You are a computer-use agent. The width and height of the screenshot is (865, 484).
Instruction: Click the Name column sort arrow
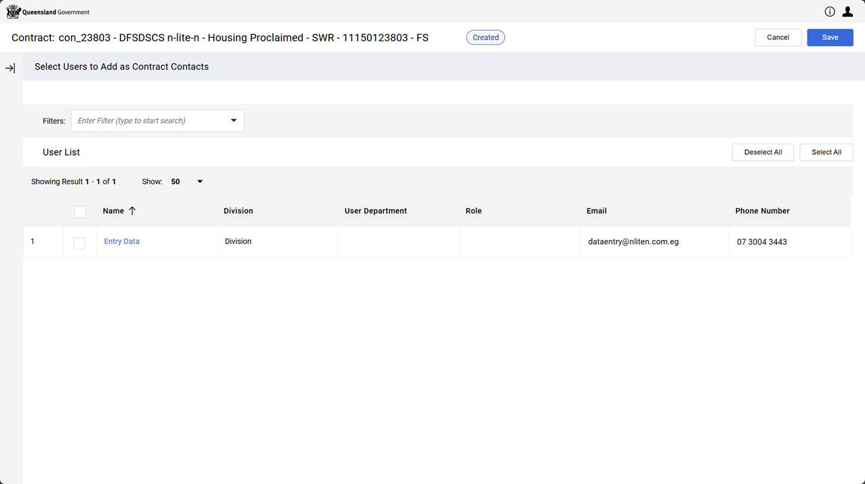coord(132,211)
